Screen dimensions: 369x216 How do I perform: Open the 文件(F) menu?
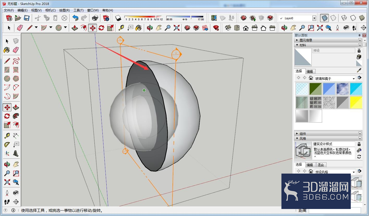[9, 10]
